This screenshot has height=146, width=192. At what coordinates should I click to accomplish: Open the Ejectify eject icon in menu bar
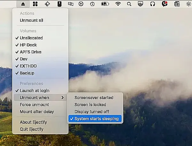[23, 4]
